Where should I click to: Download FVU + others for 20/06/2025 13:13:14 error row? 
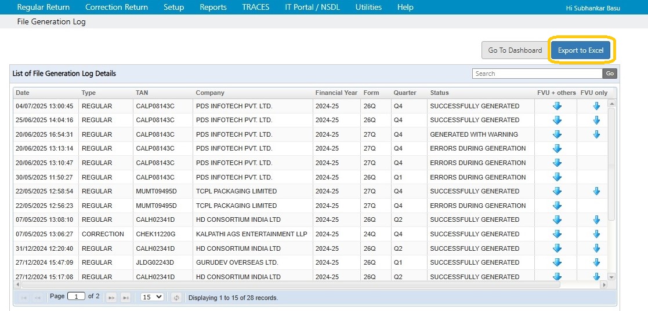click(557, 149)
